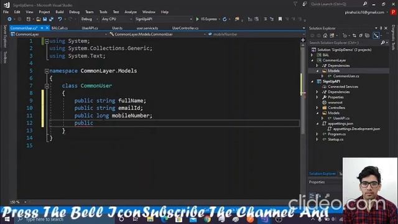Undo the last edit via toolbar arrow
Viewport: 398px width, 224px height.
click(60, 19)
